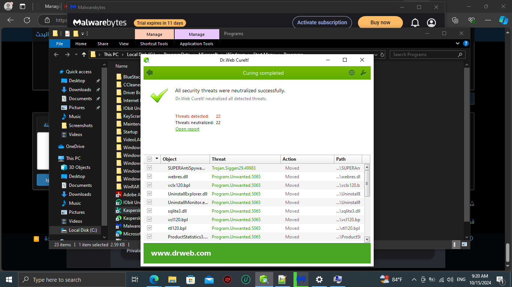Screen dimensions: 512x287
Task: Open Application Tools ribbon tab
Action: coord(196,44)
